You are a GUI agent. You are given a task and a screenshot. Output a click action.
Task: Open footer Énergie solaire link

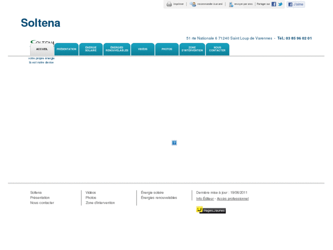(152, 193)
